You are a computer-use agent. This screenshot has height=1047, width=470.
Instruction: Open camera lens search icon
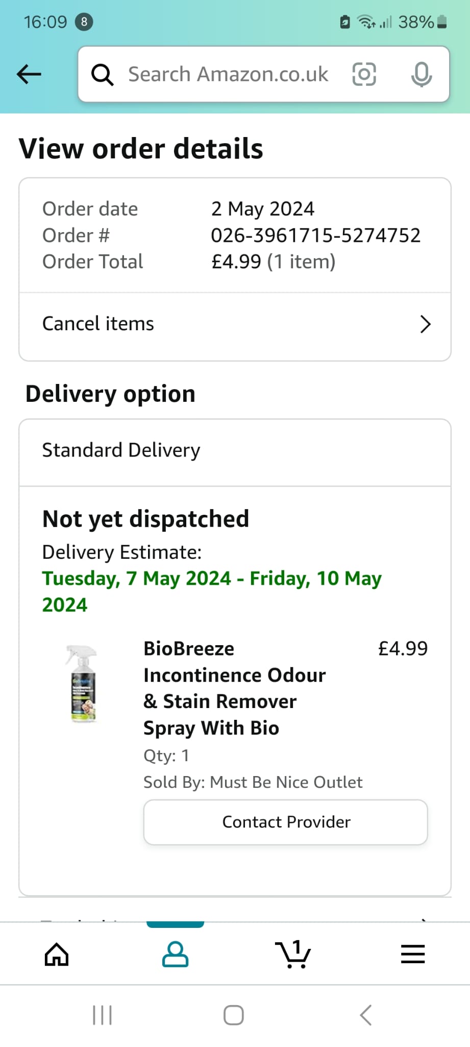click(x=364, y=74)
